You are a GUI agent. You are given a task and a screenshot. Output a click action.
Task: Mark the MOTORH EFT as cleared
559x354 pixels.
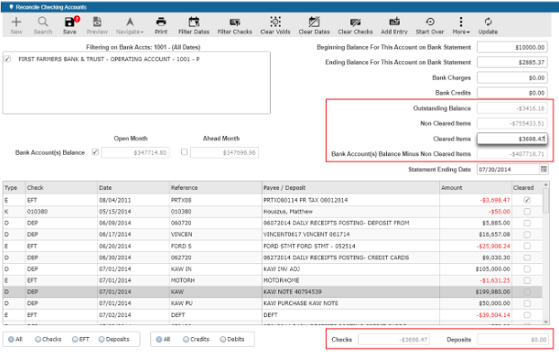pyautogui.click(x=527, y=280)
